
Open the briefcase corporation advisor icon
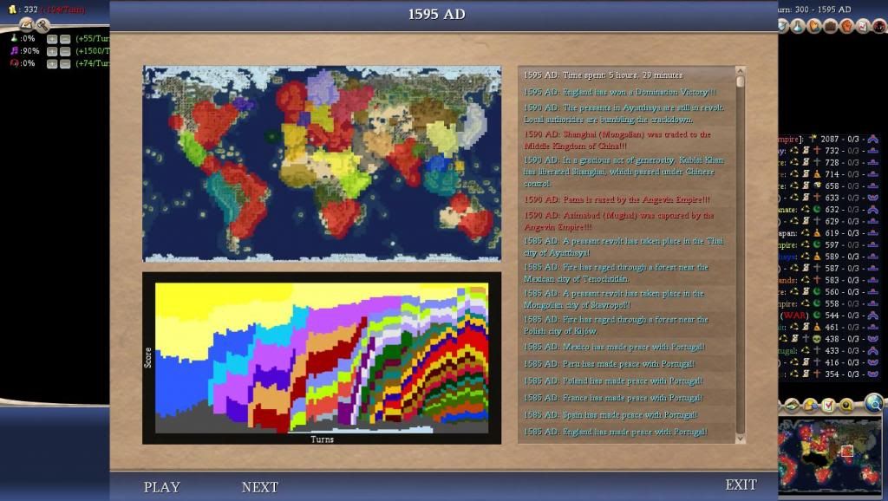click(831, 25)
